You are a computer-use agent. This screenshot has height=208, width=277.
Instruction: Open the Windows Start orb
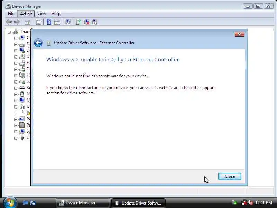10,202
